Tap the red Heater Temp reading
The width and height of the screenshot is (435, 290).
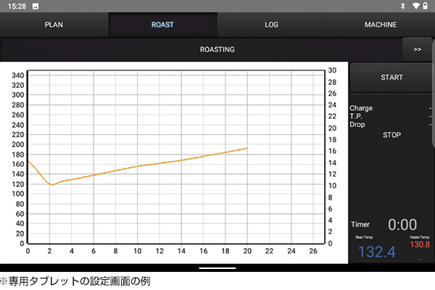[420, 244]
